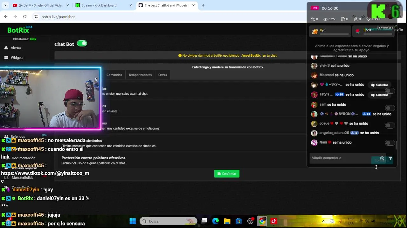Open TikTok LIVE Studio from the taskbar
This screenshot has width=407, height=228.
[x=273, y=221]
